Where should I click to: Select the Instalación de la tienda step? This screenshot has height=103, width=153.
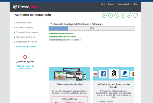pos(26,47)
